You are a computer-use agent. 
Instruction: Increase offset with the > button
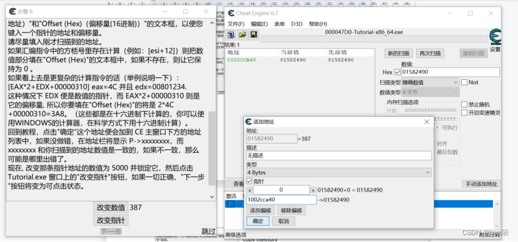point(313,190)
